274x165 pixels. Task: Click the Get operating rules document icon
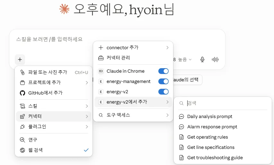(181, 137)
